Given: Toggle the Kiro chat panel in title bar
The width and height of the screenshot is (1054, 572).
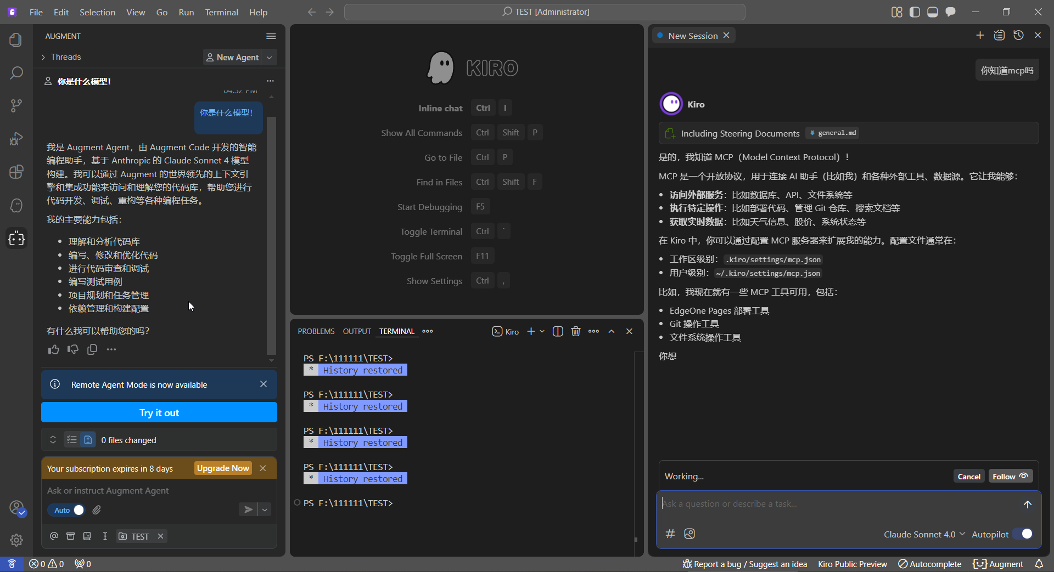Looking at the screenshot, I should pyautogui.click(x=951, y=12).
